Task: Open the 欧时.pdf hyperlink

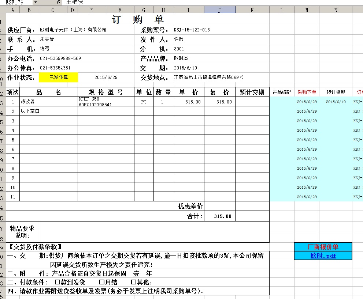Action: (x=323, y=256)
